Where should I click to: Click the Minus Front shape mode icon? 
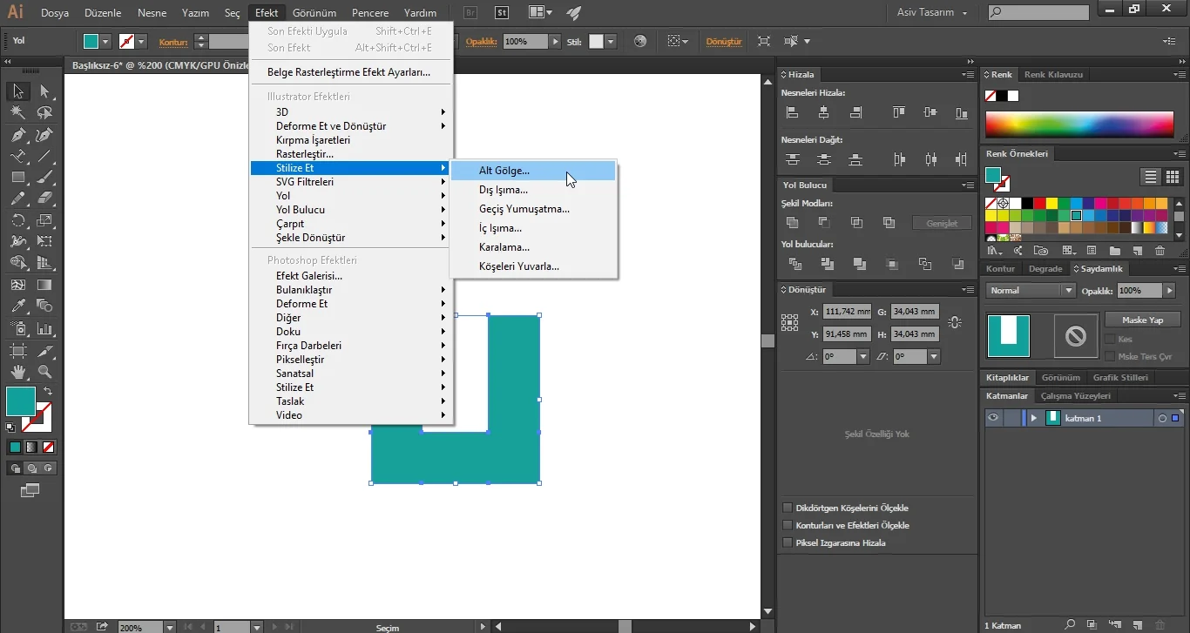(824, 223)
